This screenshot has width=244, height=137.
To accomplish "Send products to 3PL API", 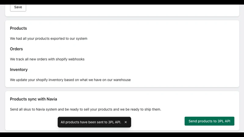I will pyautogui.click(x=209, y=121).
